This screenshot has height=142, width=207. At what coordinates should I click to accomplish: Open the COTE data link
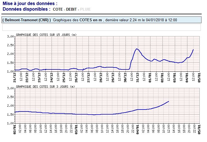[58, 9]
